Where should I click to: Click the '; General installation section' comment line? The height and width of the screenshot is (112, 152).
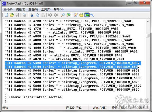pyautogui.click(x=33, y=97)
